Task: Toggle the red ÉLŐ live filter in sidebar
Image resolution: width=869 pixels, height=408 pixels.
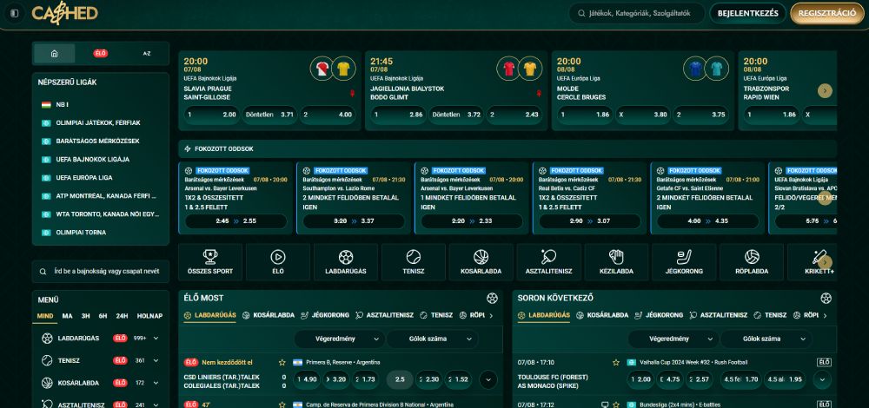Action: point(101,53)
